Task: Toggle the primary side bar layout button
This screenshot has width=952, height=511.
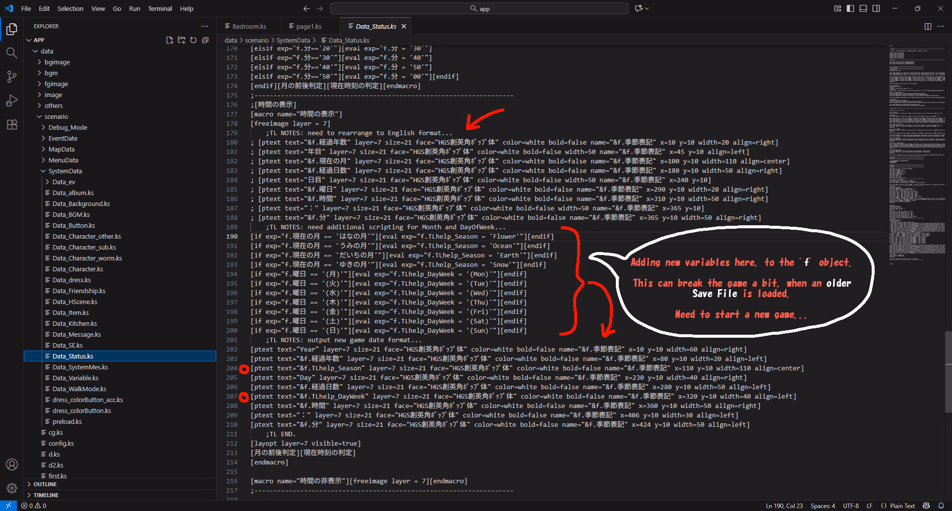Action: (850, 8)
